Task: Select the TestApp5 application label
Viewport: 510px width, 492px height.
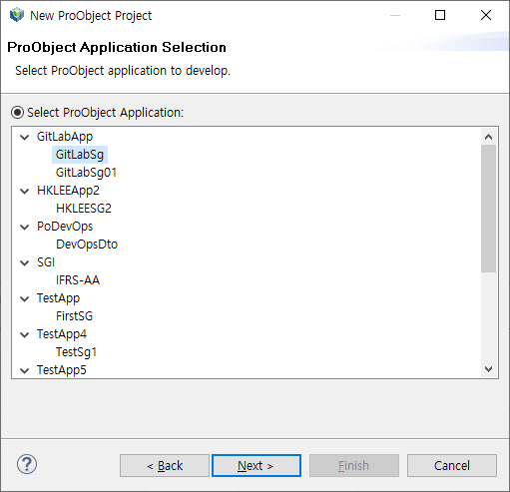Action: point(62,370)
